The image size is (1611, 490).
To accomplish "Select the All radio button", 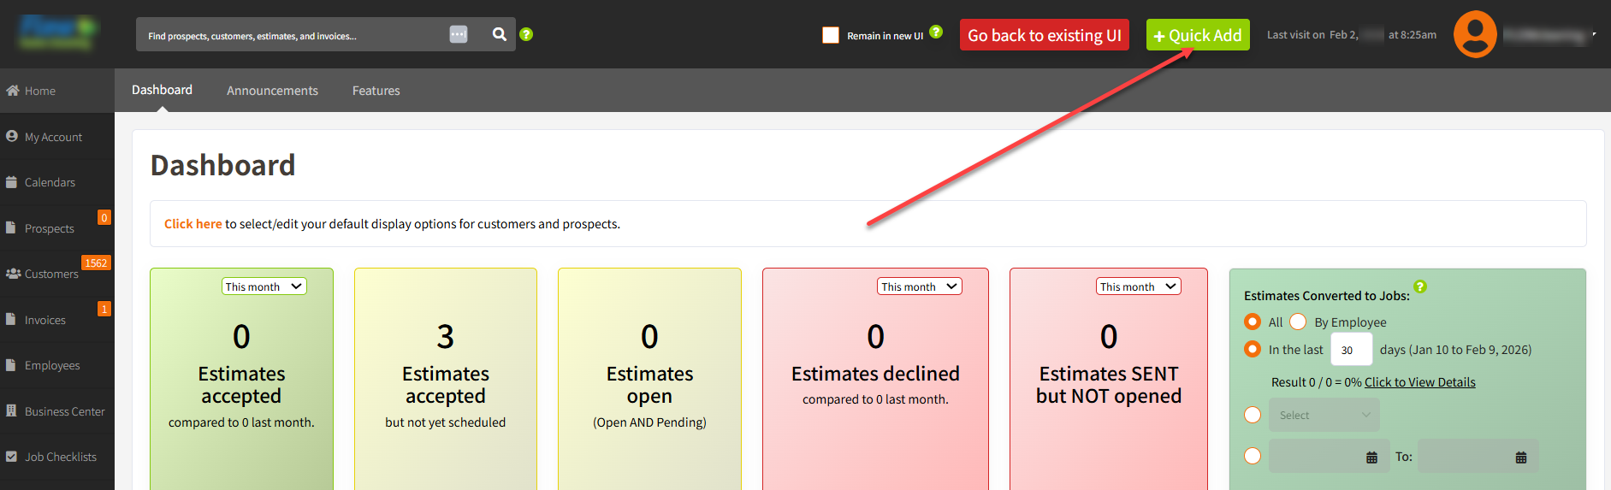I will click(x=1253, y=322).
